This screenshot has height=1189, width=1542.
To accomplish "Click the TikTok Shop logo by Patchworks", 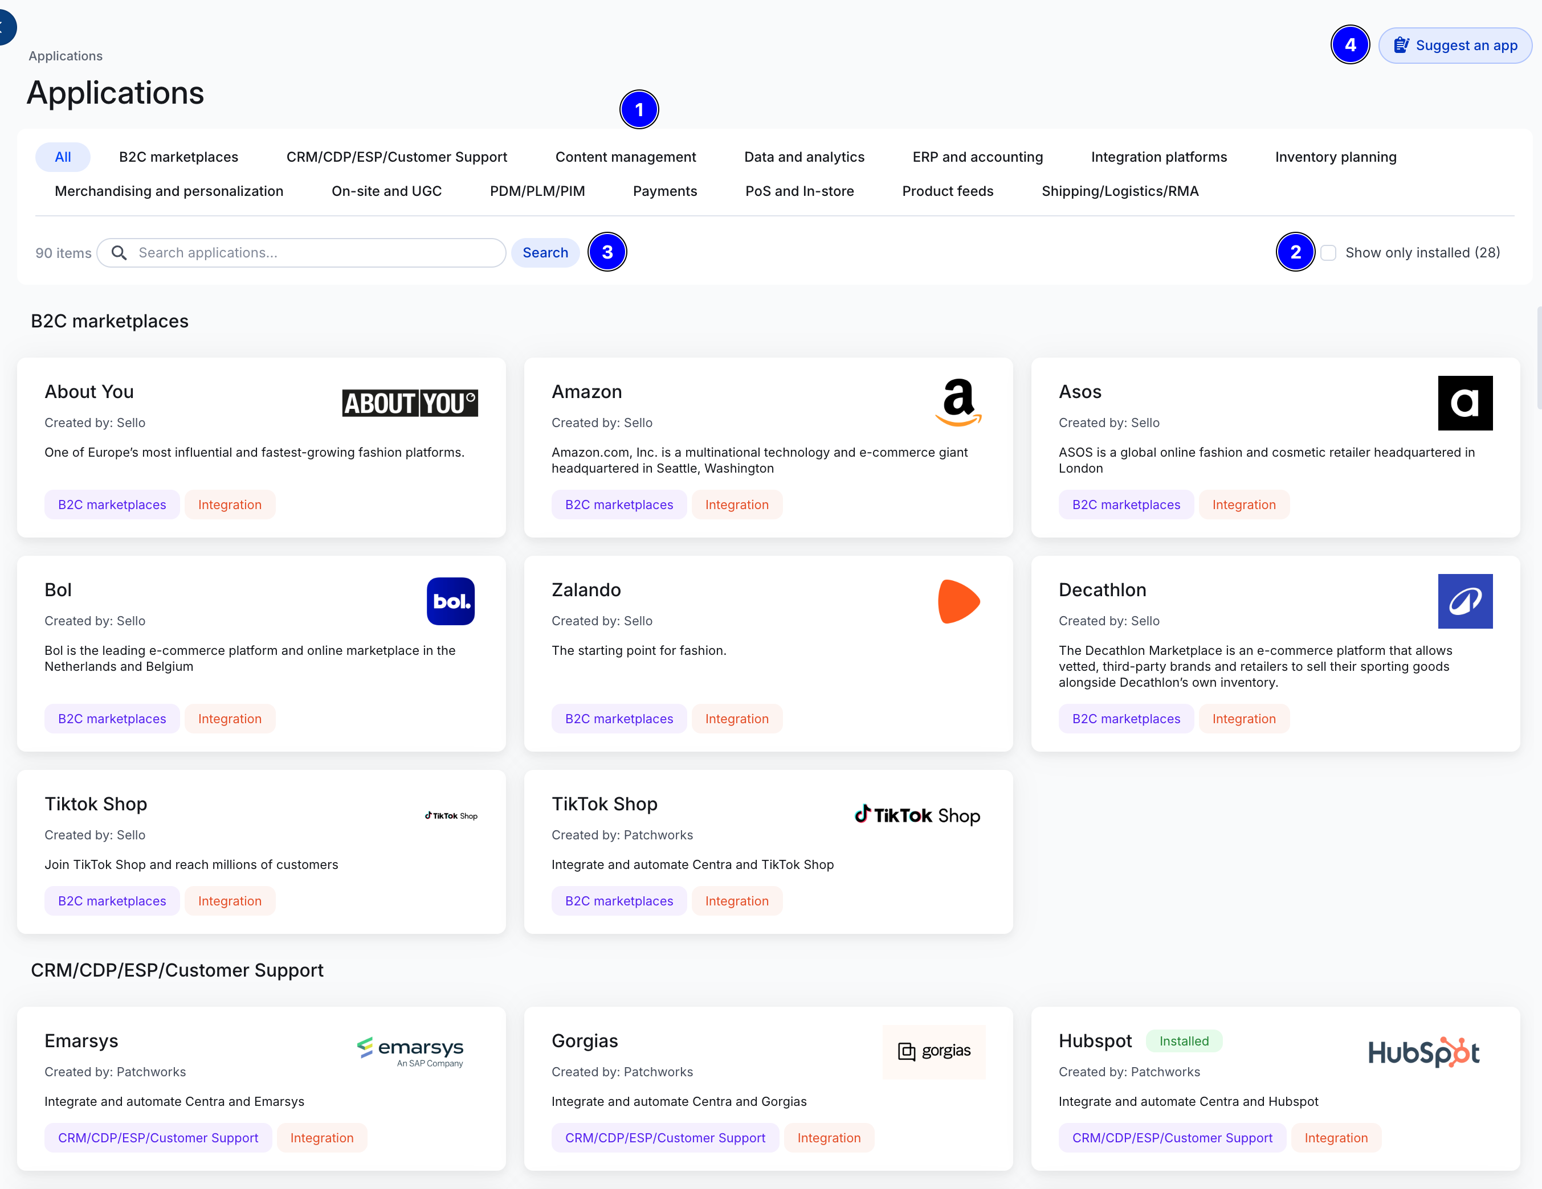I will 917,815.
